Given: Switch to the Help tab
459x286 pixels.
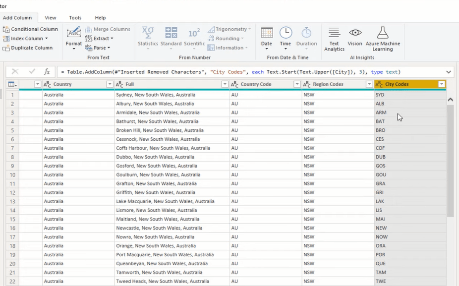Looking at the screenshot, I should [100, 18].
